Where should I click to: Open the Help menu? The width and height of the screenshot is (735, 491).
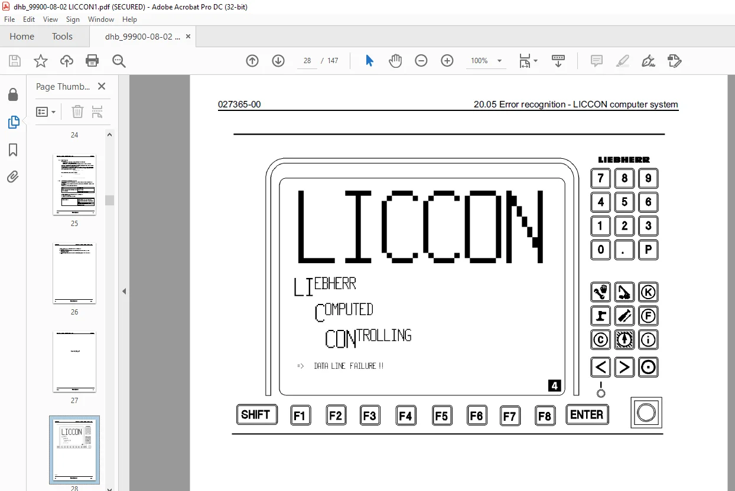(x=129, y=19)
